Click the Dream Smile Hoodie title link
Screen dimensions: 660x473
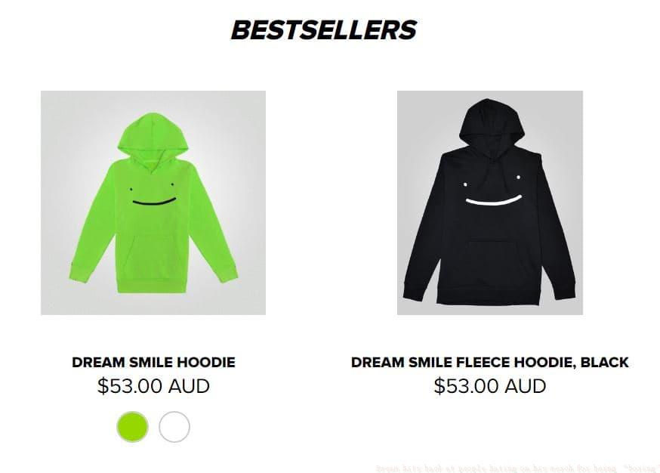pos(153,362)
